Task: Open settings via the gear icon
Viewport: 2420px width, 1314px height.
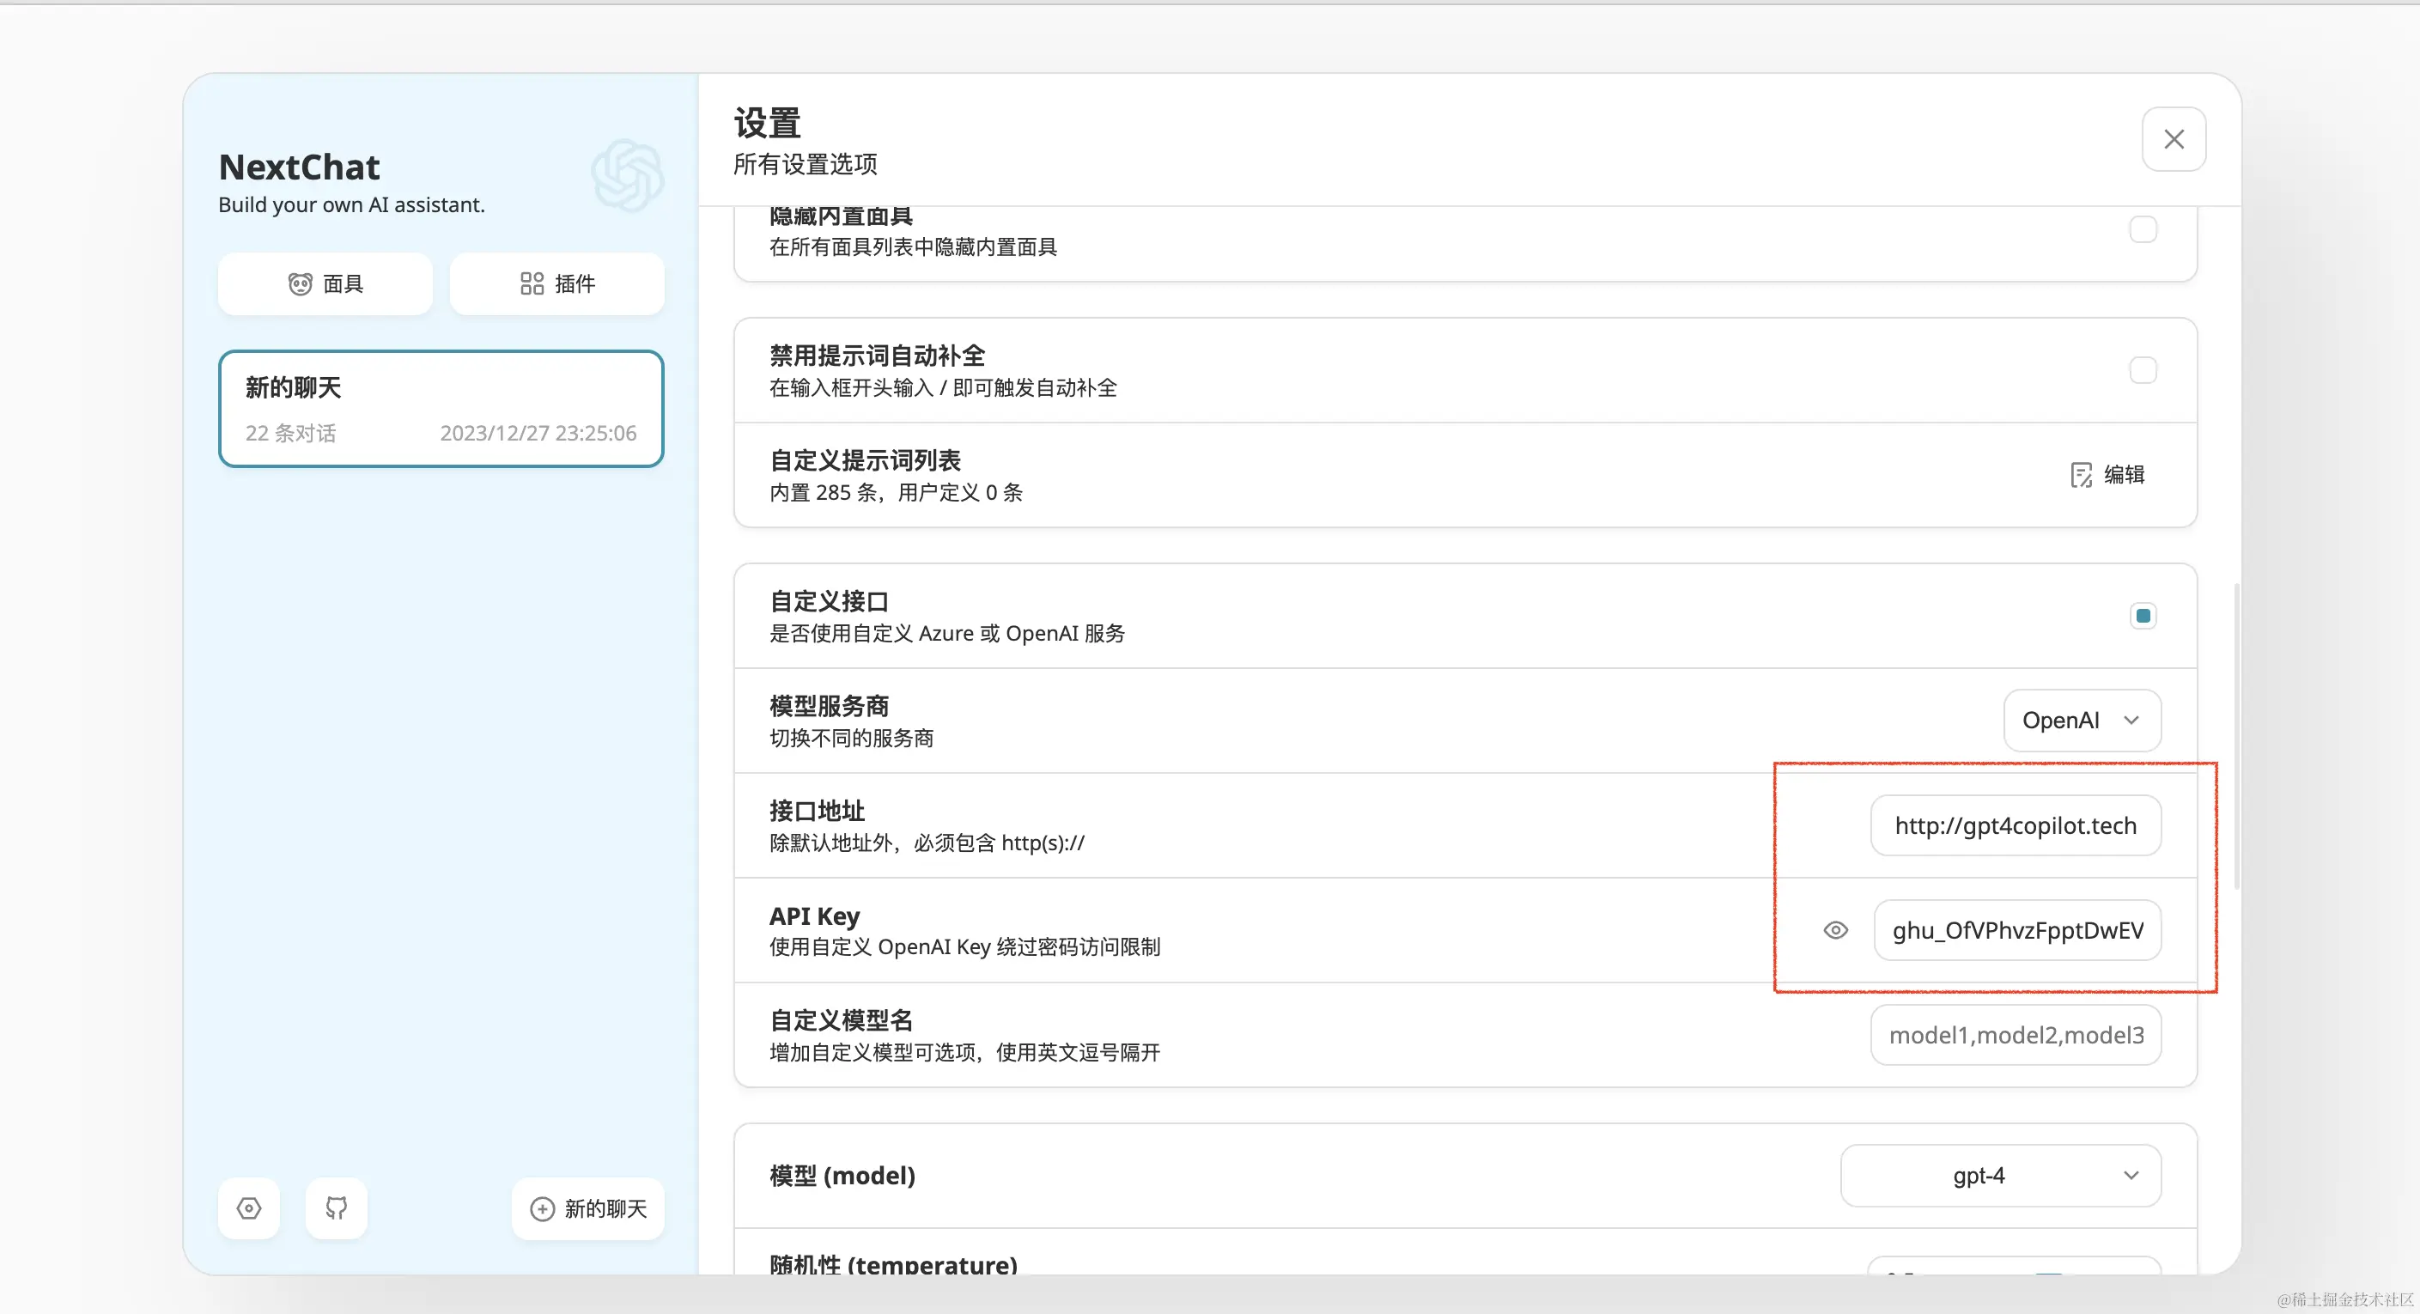Action: pos(249,1208)
